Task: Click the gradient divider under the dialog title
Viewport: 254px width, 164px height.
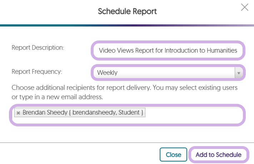Action: pos(127,25)
